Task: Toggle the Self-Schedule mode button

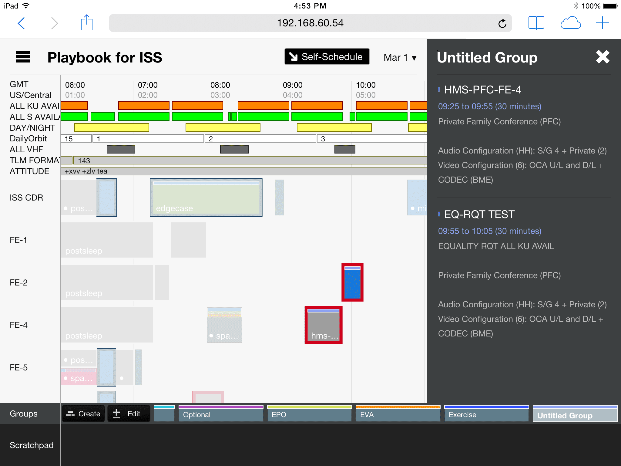Action: tap(327, 57)
